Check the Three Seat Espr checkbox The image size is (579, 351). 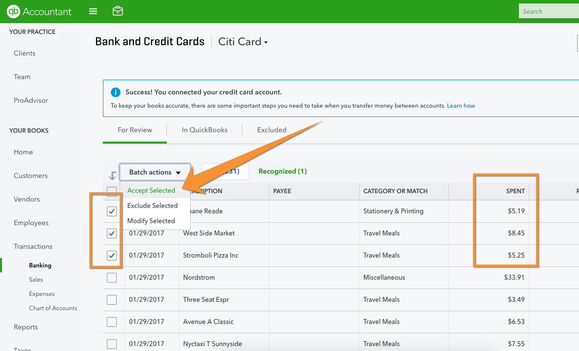111,300
